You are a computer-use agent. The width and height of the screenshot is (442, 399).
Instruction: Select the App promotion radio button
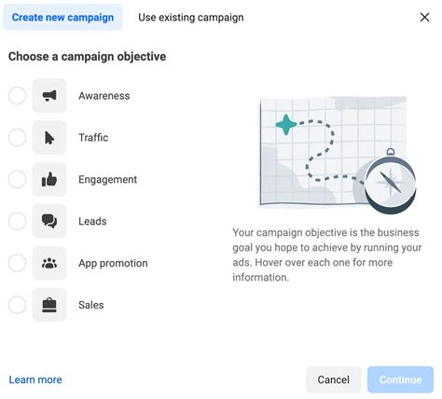(17, 263)
